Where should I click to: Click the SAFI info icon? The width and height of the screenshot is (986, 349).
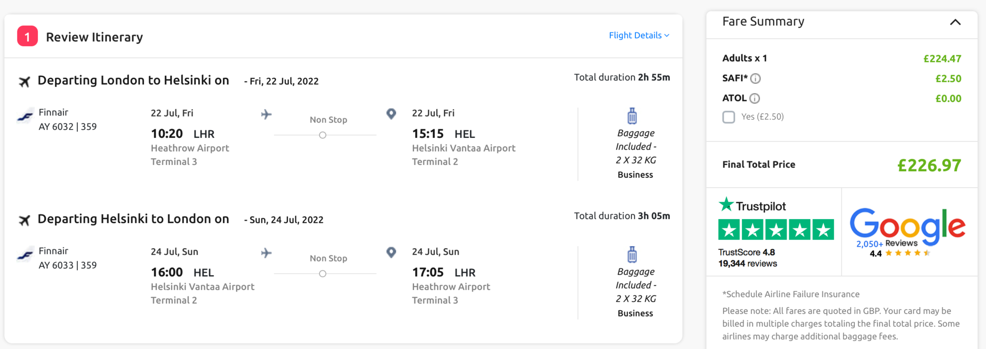point(755,79)
